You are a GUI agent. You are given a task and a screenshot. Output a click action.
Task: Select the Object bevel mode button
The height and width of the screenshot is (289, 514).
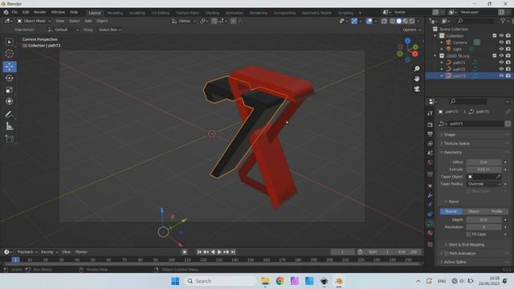point(474,211)
